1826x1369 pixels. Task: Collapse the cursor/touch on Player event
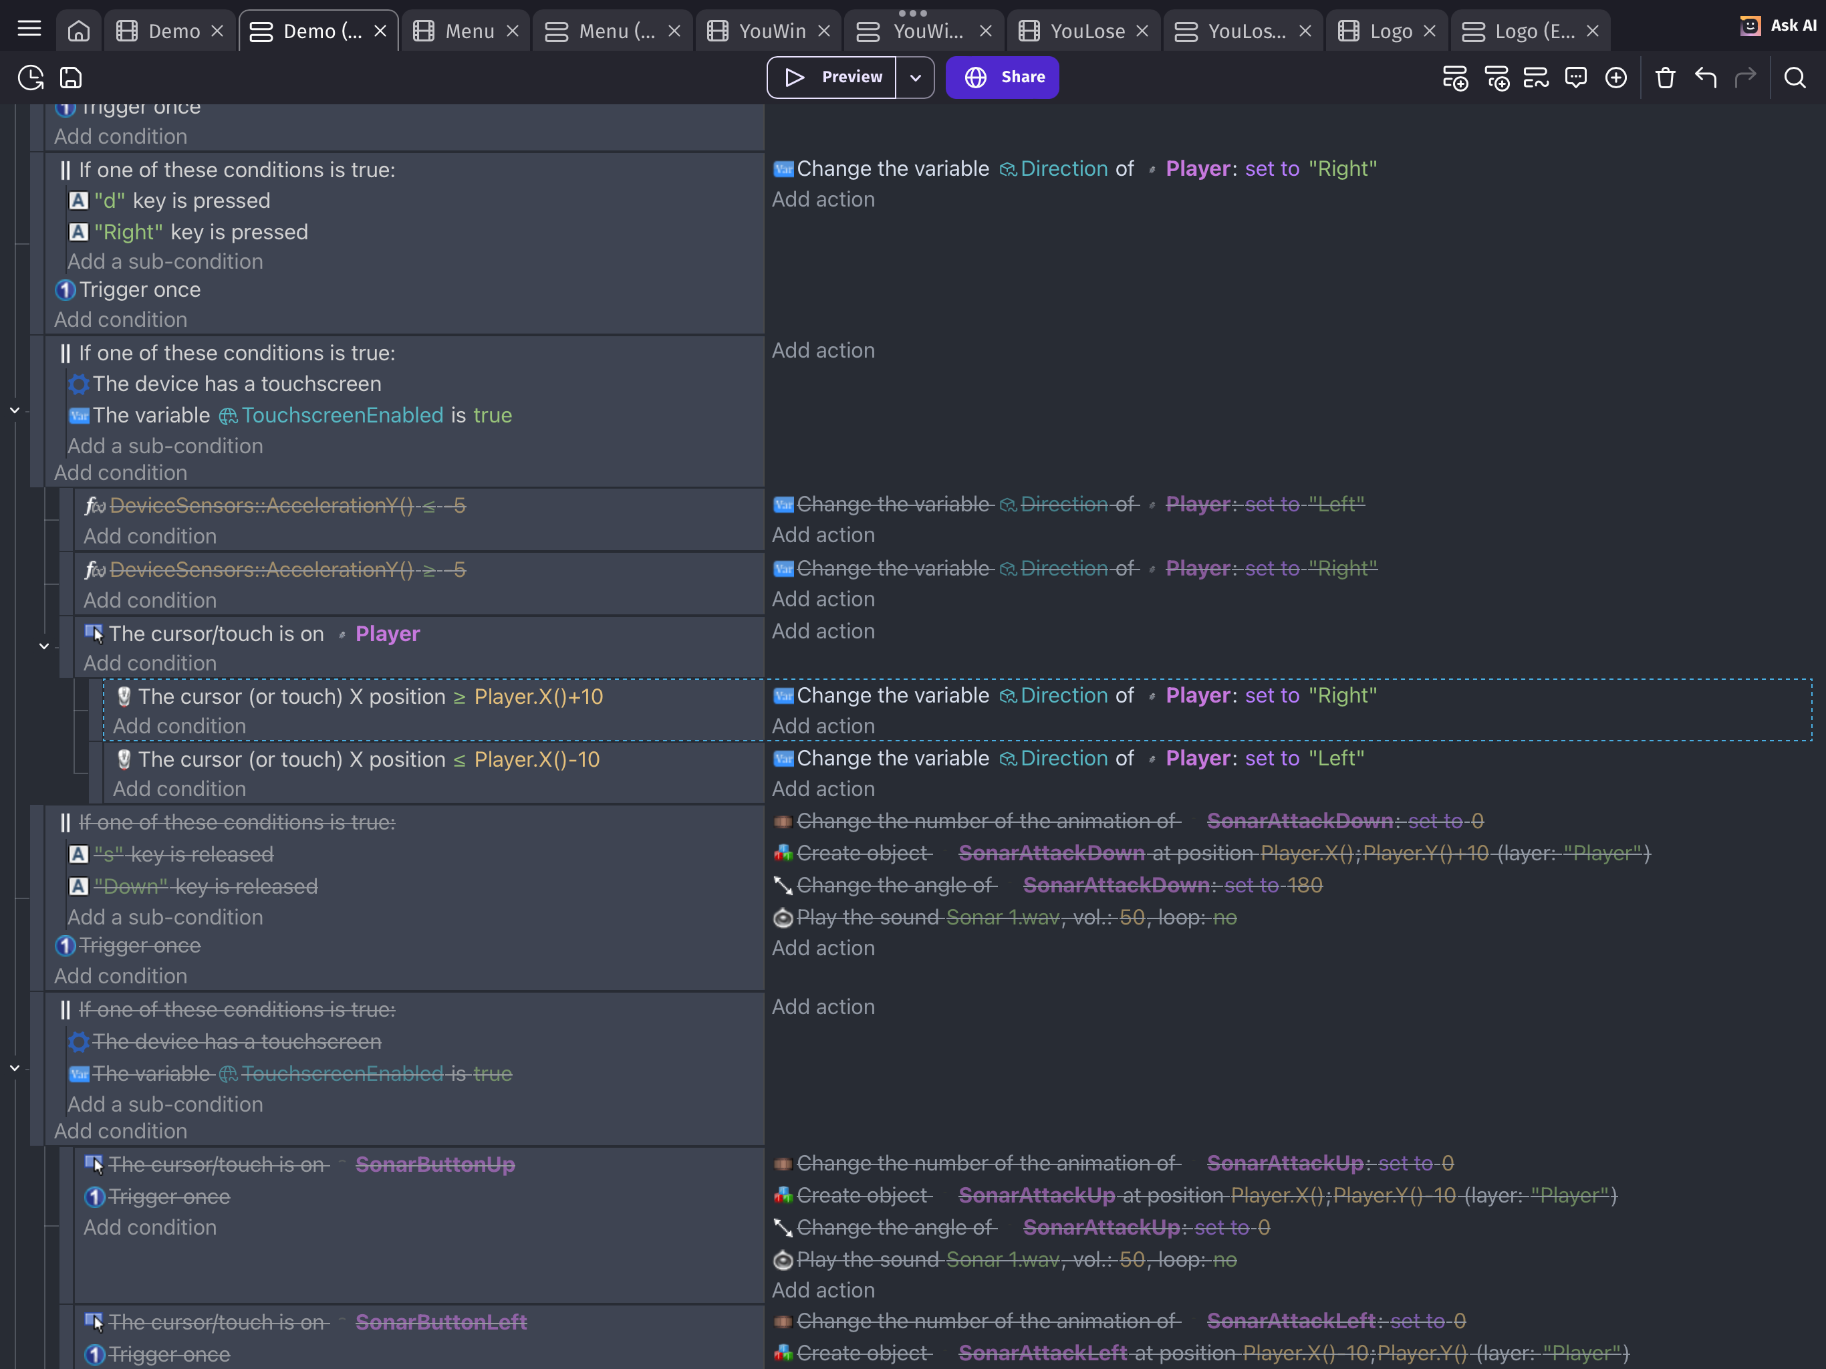coord(45,646)
